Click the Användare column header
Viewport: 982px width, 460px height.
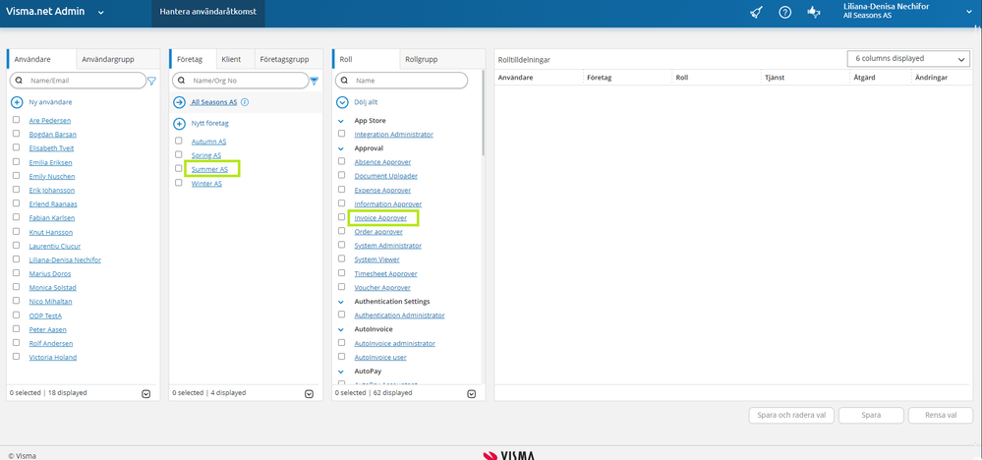click(515, 78)
